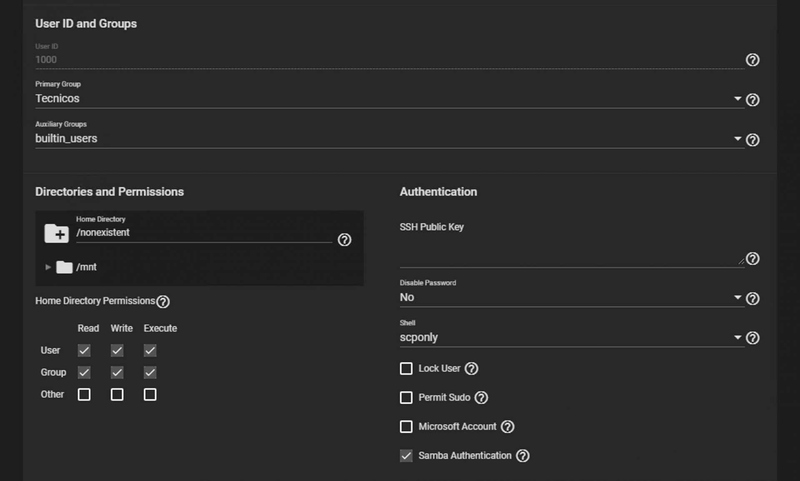Screen dimensions: 800x481
Task: Open help for User ID field
Action: pyautogui.click(x=752, y=60)
